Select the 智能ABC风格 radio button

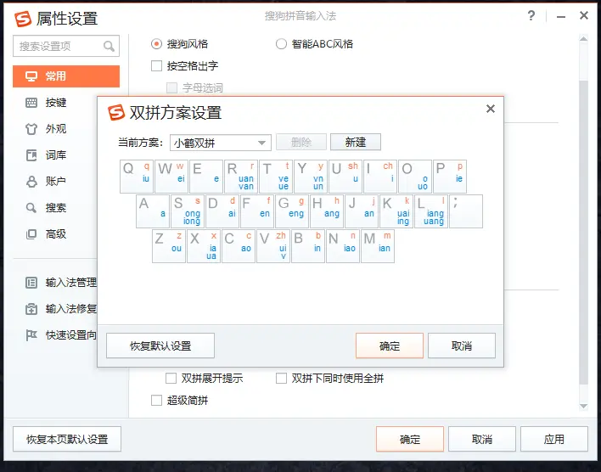tap(281, 43)
